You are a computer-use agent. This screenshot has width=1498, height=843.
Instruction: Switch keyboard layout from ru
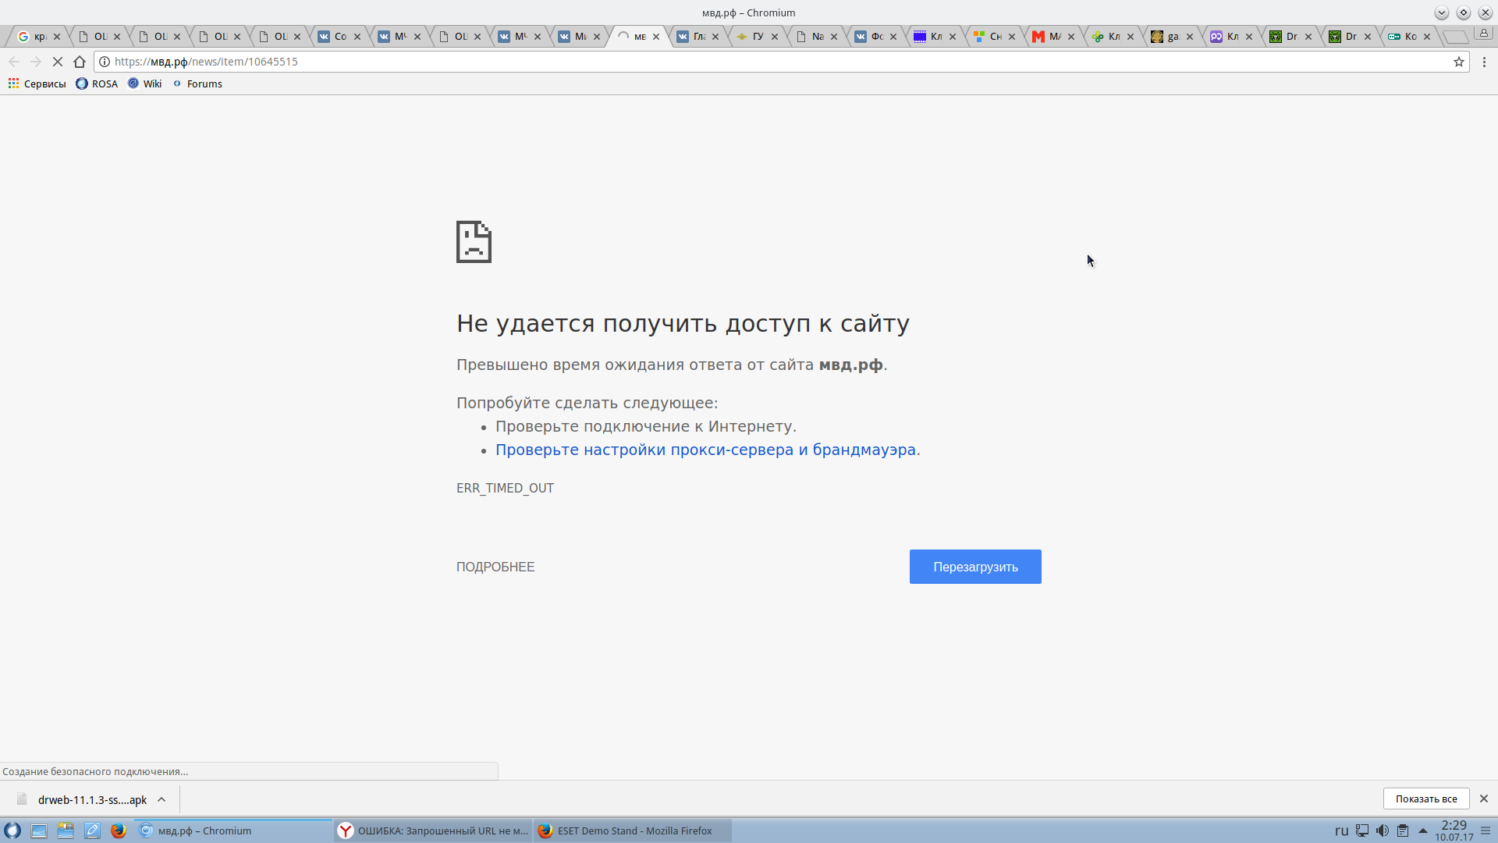1341,831
